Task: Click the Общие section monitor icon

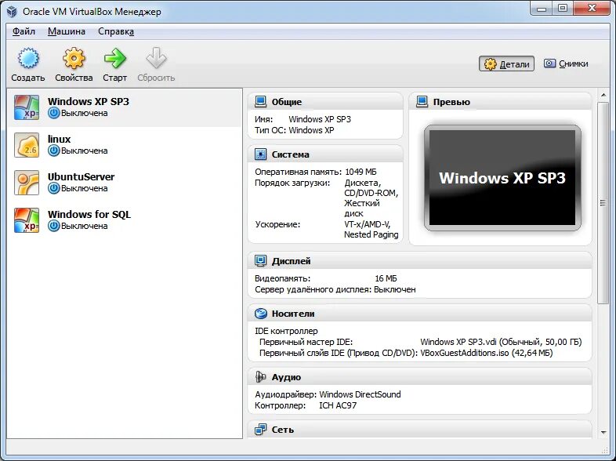Action: 260,102
